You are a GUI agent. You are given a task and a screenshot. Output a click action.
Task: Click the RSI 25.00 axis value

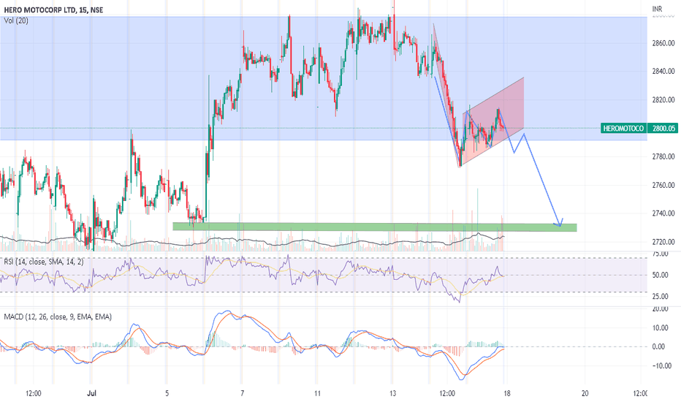tap(660, 297)
